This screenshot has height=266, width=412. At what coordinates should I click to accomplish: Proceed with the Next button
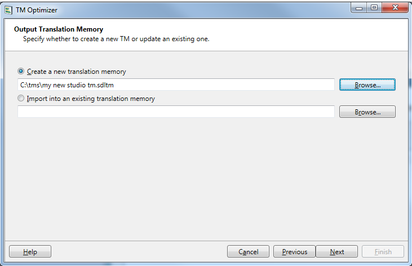point(337,251)
